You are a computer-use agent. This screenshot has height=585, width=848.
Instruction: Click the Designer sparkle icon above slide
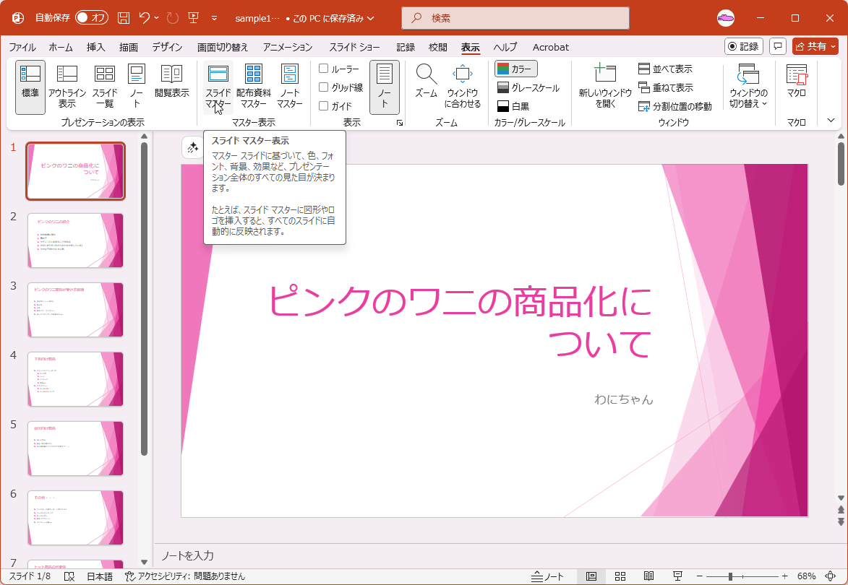click(x=192, y=147)
